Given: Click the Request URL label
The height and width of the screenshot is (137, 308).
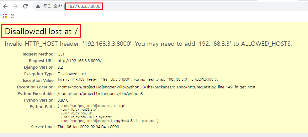Looking at the screenshot, I should pos(42,61).
